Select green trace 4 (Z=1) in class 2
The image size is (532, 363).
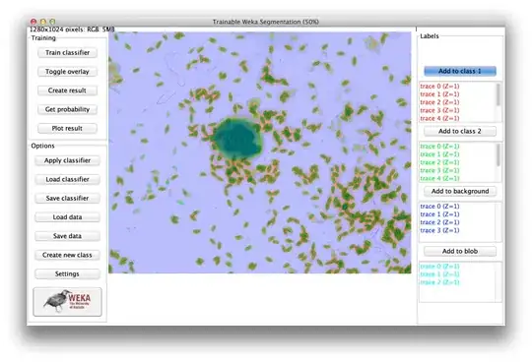(x=439, y=179)
